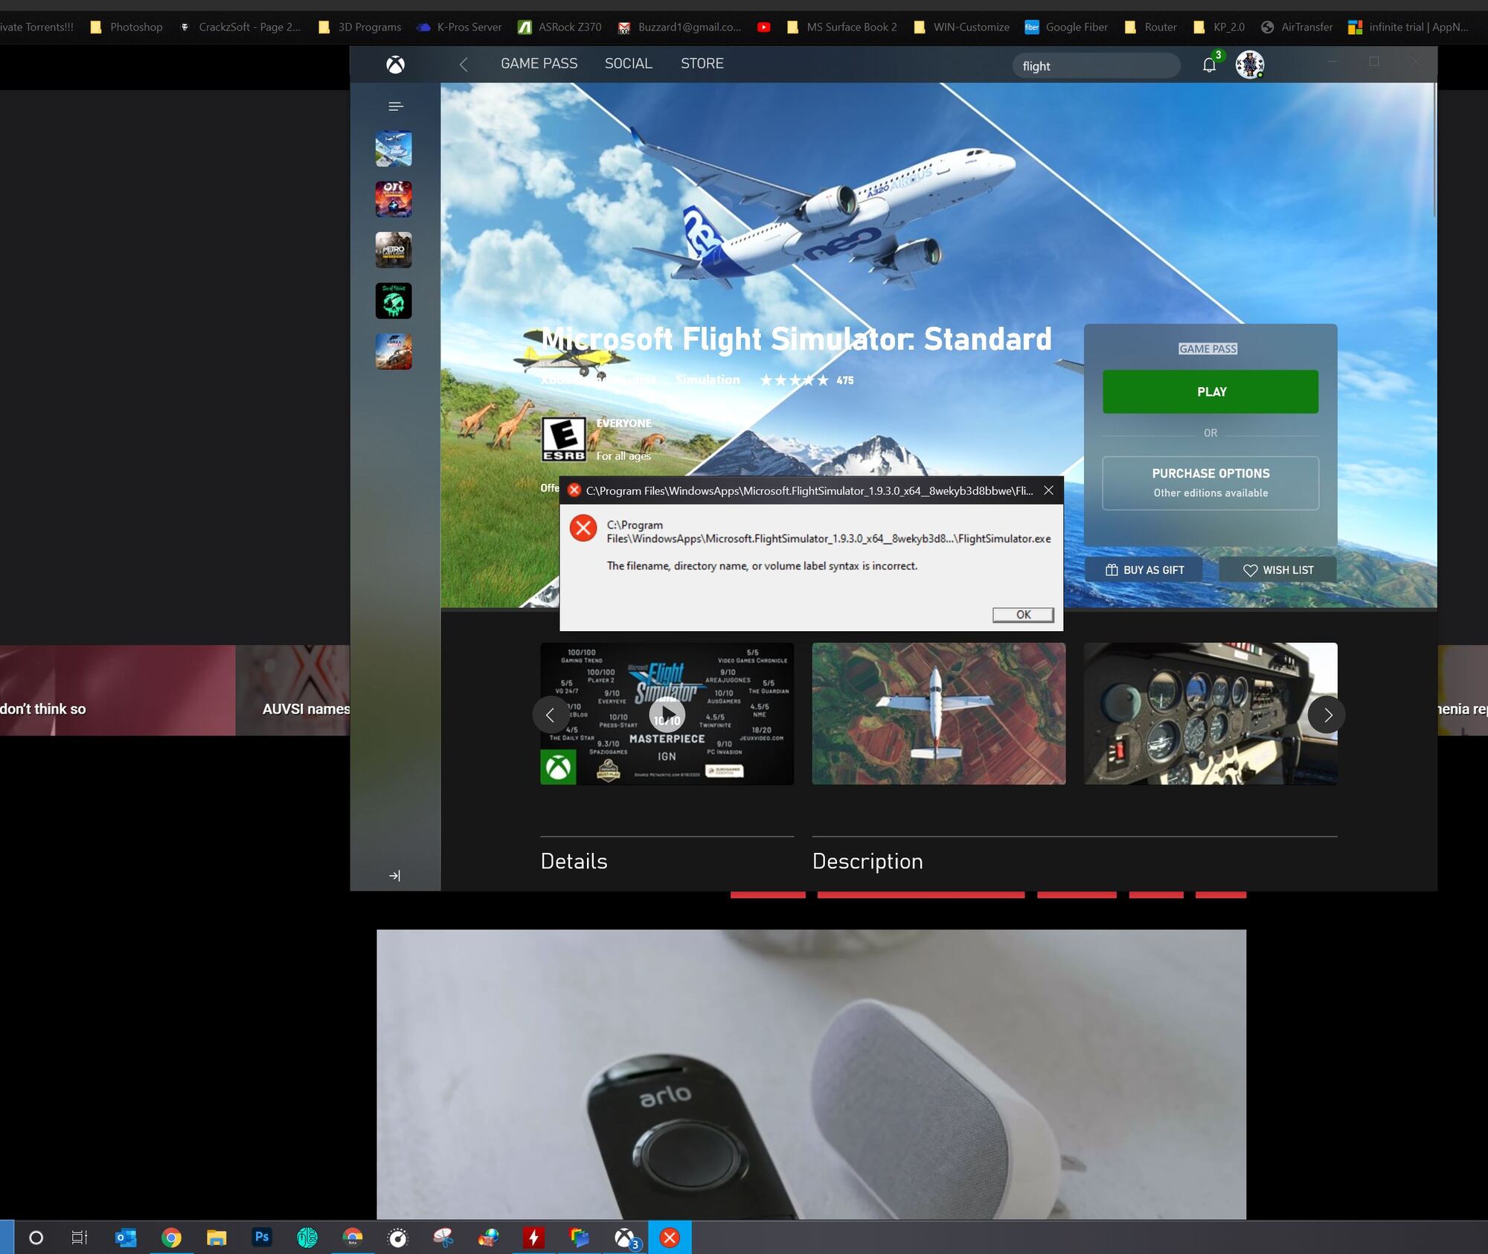Open File Explorer from the taskbar
Image resolution: width=1488 pixels, height=1254 pixels.
point(217,1238)
